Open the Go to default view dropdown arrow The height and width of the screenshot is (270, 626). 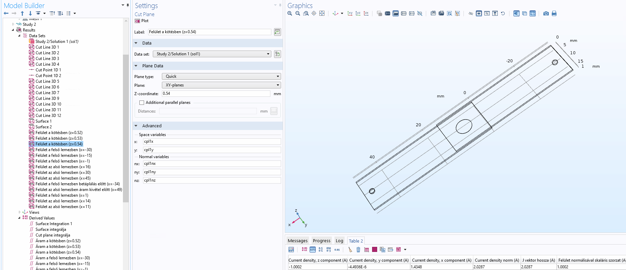(342, 13)
